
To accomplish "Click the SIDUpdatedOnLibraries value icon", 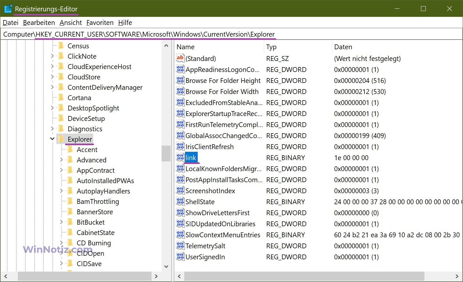I will [x=180, y=224].
